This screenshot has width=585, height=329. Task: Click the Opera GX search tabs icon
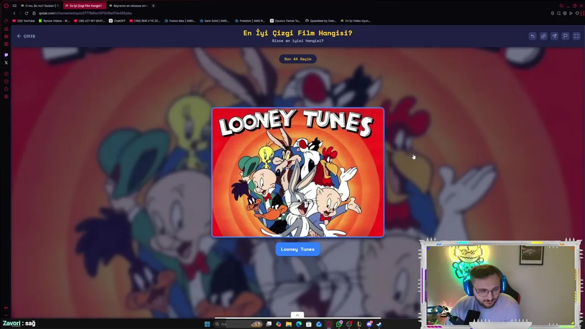point(561,6)
